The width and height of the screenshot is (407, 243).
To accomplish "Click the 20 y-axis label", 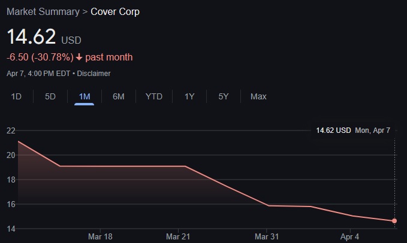I will [11, 155].
